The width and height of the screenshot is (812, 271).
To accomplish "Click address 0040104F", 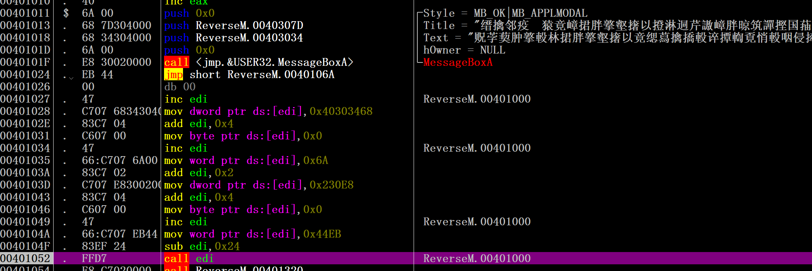I will tap(25, 246).
